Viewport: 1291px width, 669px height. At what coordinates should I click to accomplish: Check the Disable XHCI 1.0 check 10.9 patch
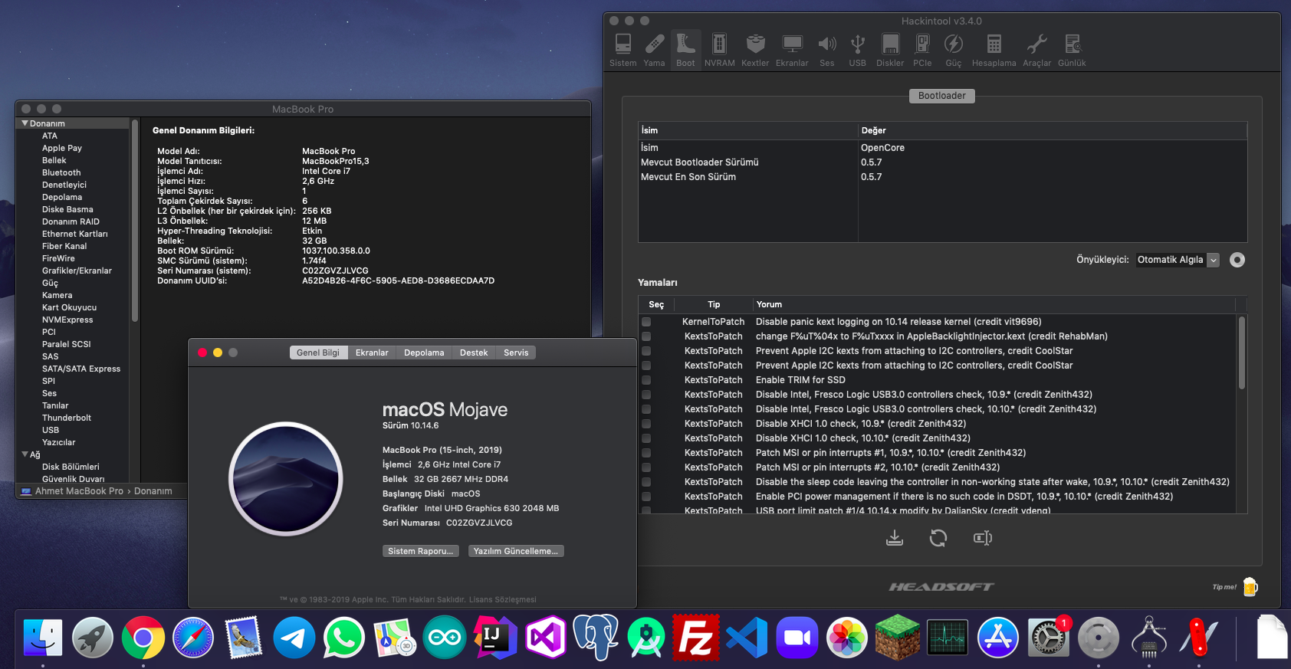point(646,424)
